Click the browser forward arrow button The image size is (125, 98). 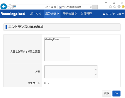(10, 7)
